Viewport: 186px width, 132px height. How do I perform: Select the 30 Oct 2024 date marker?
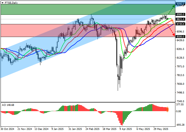[x=7, y=129]
